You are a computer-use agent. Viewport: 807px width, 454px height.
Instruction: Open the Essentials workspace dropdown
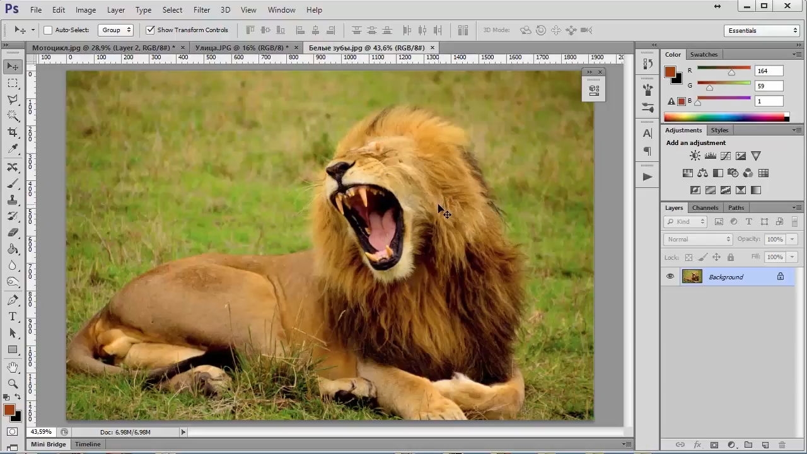762,30
